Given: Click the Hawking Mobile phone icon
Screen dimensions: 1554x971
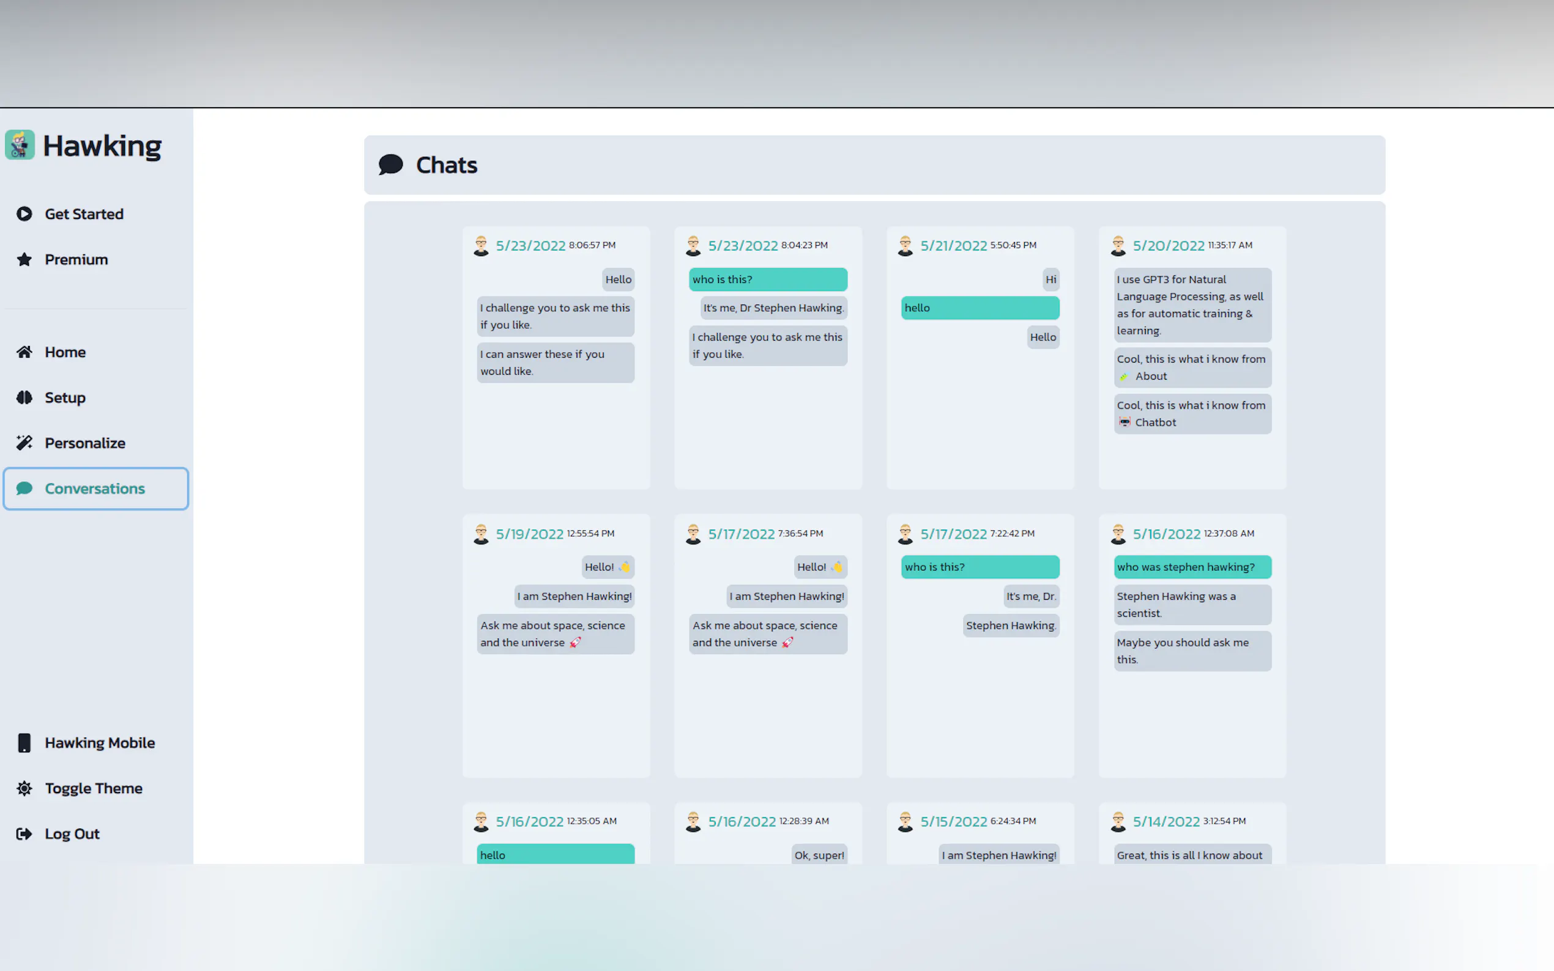Looking at the screenshot, I should tap(24, 743).
